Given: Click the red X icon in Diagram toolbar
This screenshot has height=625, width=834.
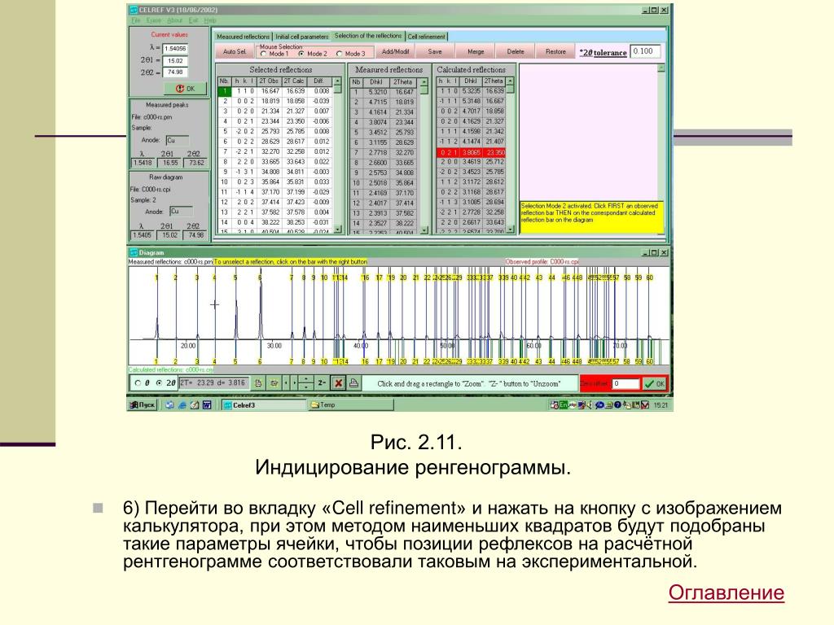Looking at the screenshot, I should click(x=338, y=382).
